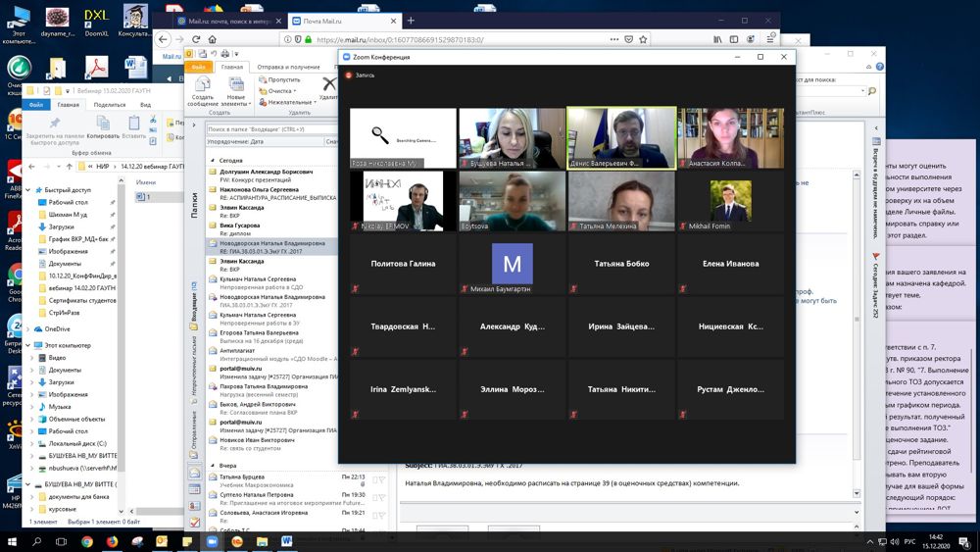Screen dimensions: 980x552
Task: Switch to Zoom in taskbar
Action: 212,542
